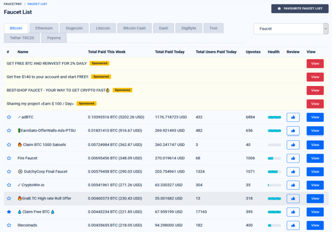This screenshot has width=332, height=232.
Task: Like GraB.TC High rate Roll Offer
Action: 293,199
